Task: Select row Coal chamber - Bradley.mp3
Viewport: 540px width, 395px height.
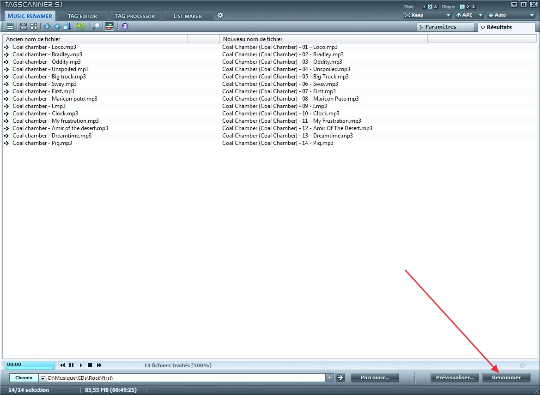Action: pyautogui.click(x=47, y=54)
